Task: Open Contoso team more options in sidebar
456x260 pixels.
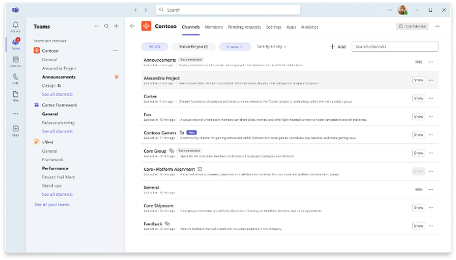Action: [115, 51]
